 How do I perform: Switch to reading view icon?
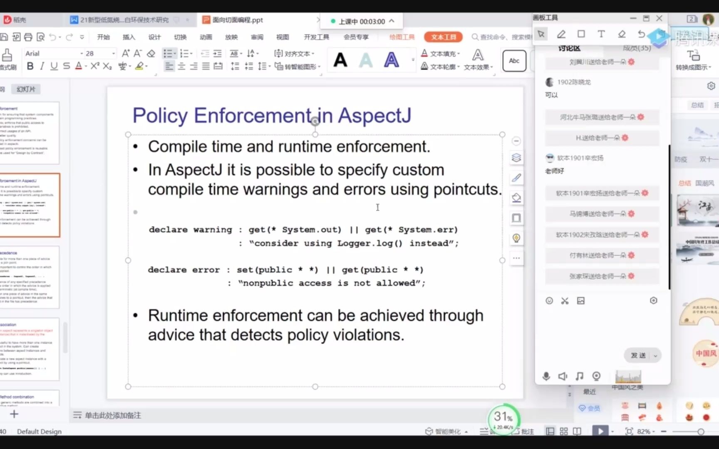coord(577,432)
